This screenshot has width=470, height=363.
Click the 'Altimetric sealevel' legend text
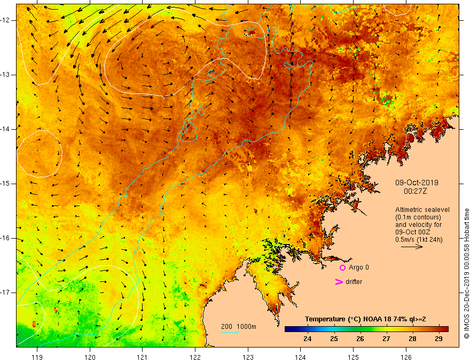(x=422, y=210)
